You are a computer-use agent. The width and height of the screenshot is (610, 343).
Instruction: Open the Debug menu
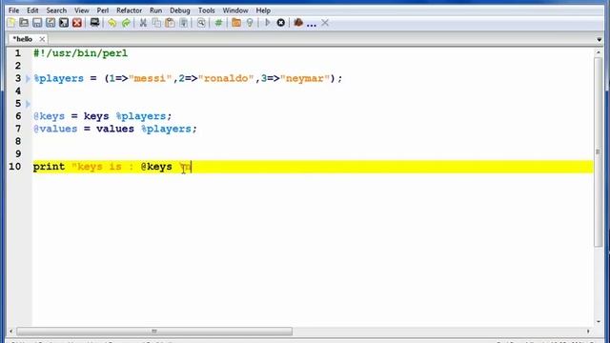[180, 10]
